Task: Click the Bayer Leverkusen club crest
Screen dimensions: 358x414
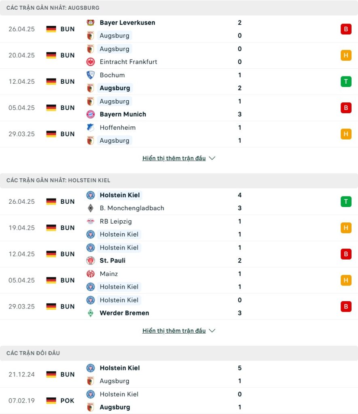Action: coord(90,23)
